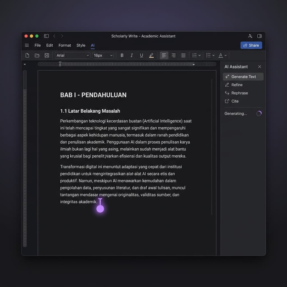Open the Arial font family dropdown

click(x=73, y=55)
